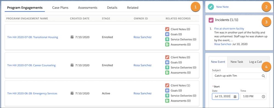
Task: Click Enrolled stage in Career Counseling row
Action: point(107,65)
